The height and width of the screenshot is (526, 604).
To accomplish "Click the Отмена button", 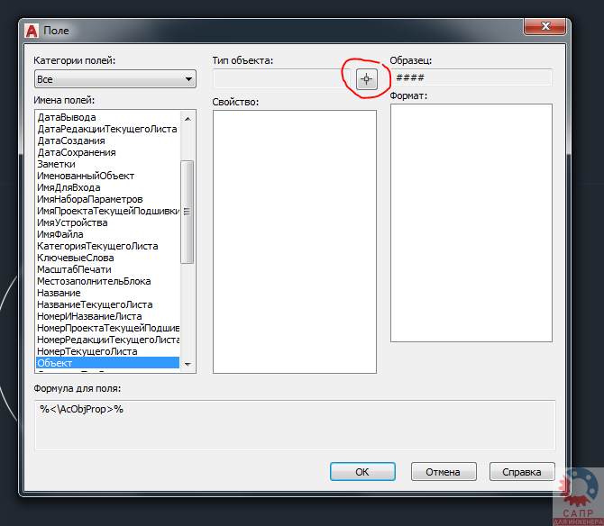I will click(x=444, y=472).
